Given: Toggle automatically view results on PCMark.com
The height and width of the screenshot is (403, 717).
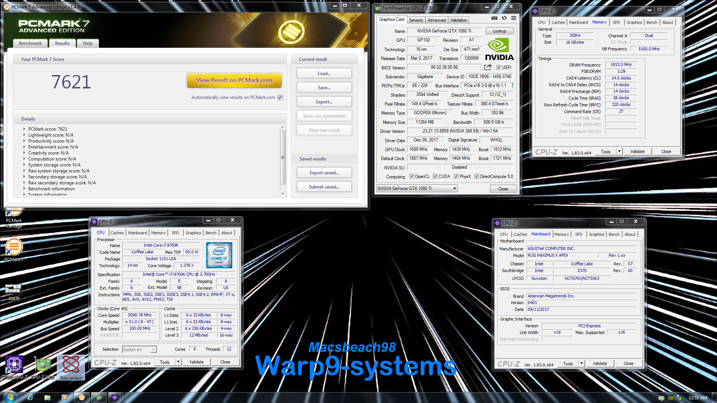Looking at the screenshot, I should tap(280, 97).
